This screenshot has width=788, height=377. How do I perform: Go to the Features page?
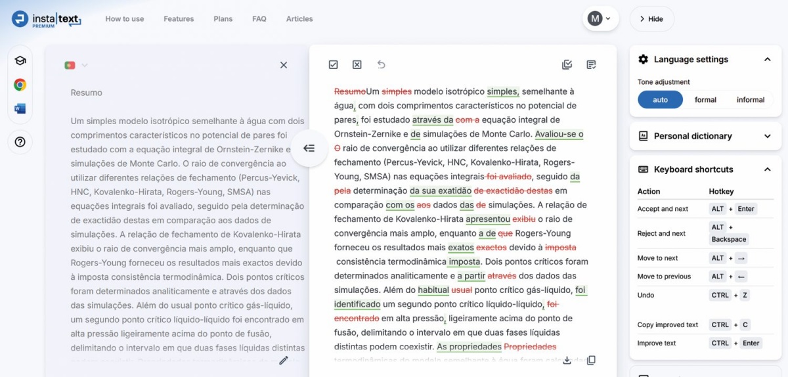tap(179, 19)
